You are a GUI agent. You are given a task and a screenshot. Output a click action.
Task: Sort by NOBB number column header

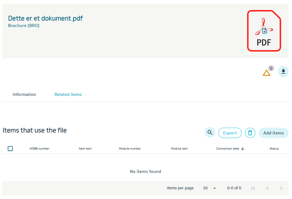pyautogui.click(x=39, y=149)
